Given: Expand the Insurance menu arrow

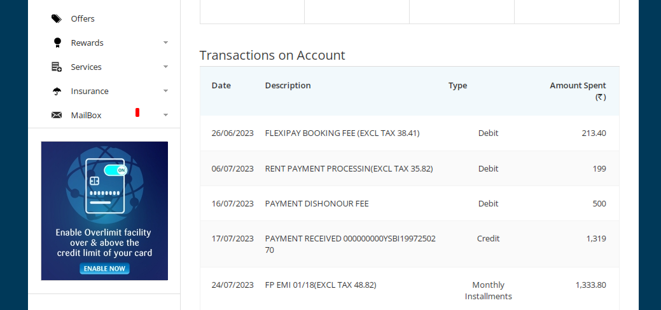Looking at the screenshot, I should pos(165,91).
